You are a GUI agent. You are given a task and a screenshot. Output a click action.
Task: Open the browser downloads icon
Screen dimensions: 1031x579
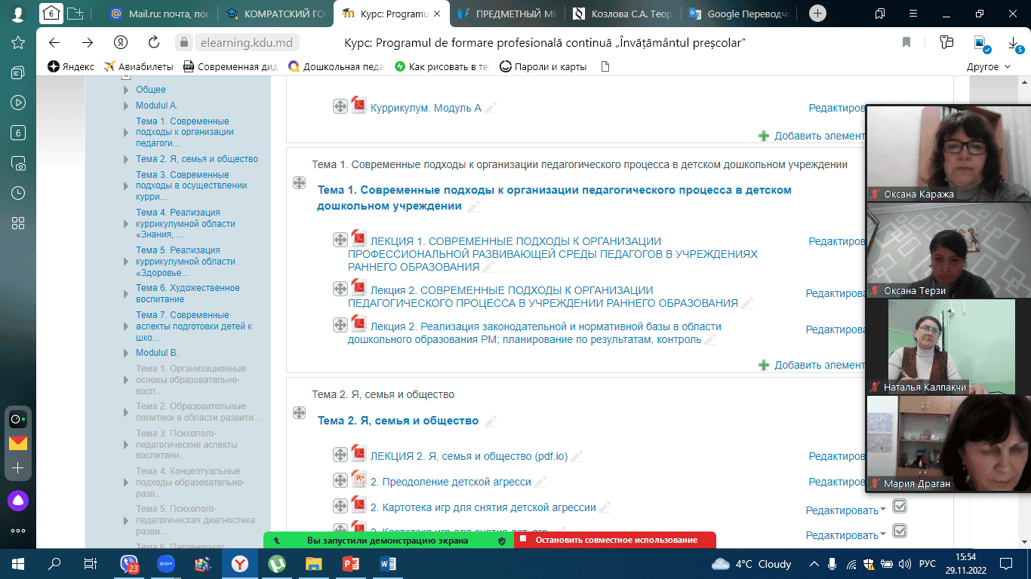tap(1013, 43)
